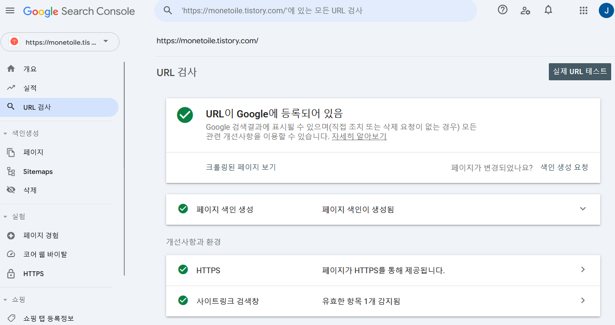Click 실제 URL 테스트 button

click(580, 71)
